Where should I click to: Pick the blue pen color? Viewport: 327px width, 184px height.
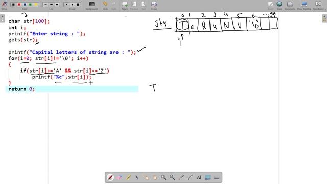tap(25, 5)
